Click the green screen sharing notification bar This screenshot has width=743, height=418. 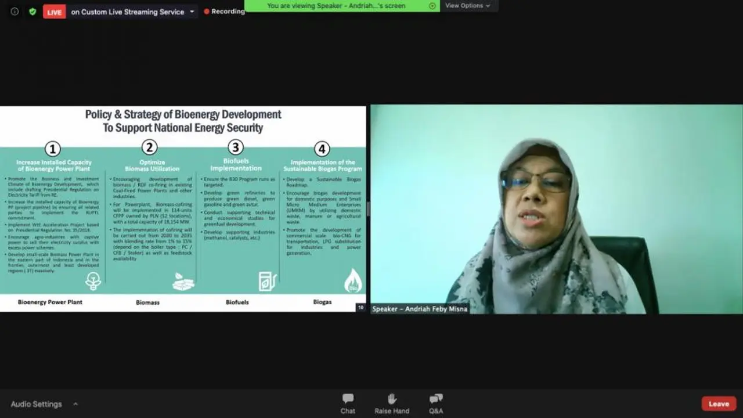tap(342, 6)
